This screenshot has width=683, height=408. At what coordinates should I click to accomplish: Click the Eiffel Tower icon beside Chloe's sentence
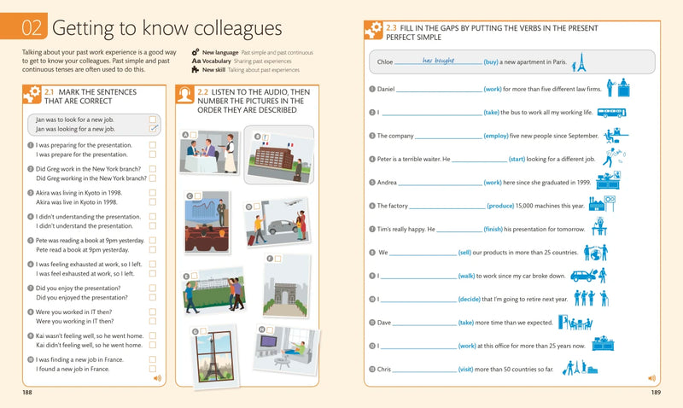(x=580, y=61)
